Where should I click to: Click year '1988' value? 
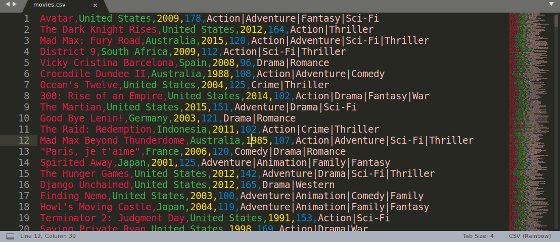218,74
